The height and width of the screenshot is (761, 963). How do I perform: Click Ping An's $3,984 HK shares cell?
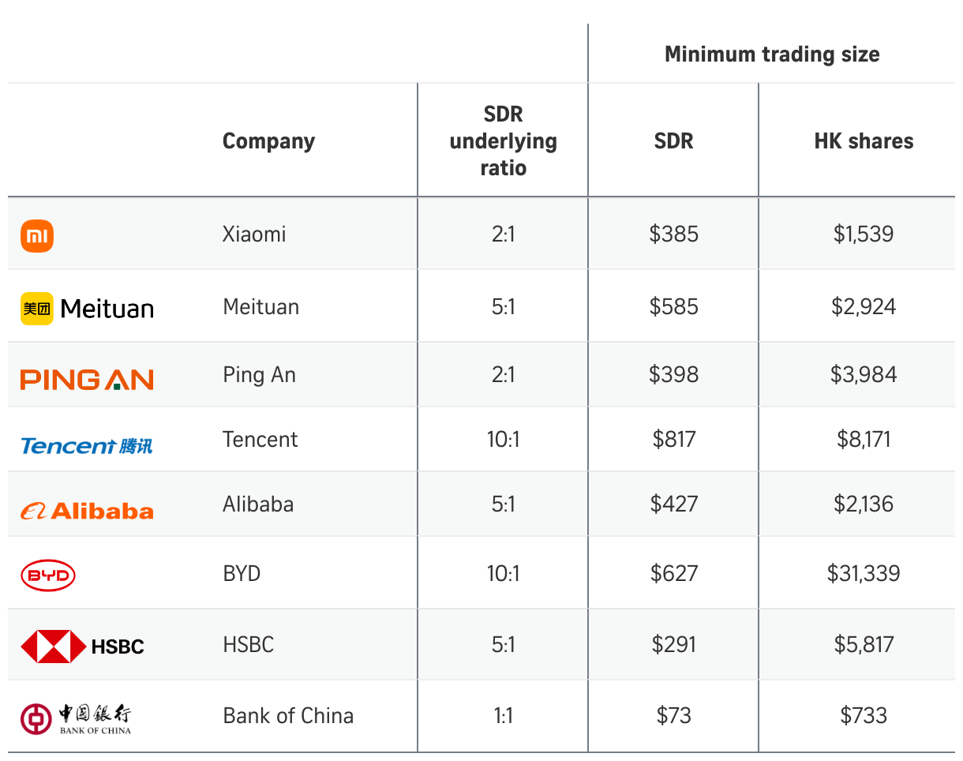tap(863, 374)
